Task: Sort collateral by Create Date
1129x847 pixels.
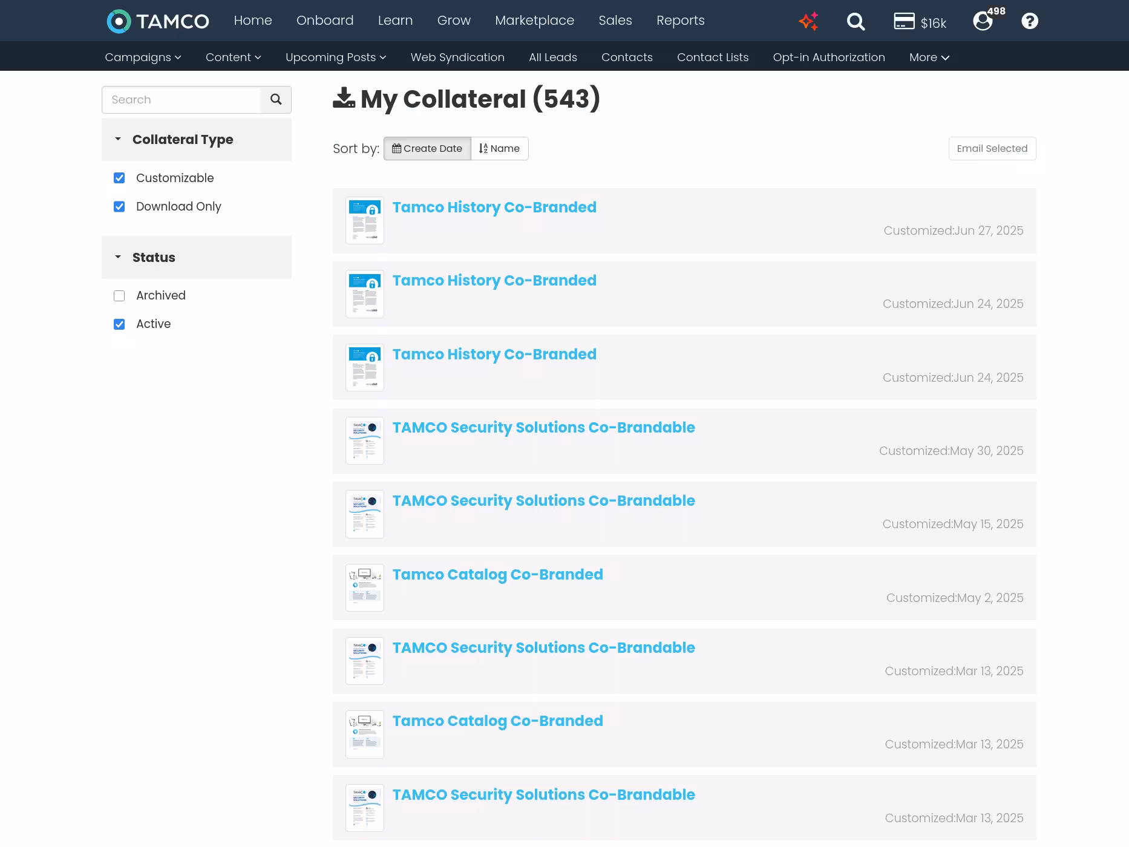Action: (427, 149)
